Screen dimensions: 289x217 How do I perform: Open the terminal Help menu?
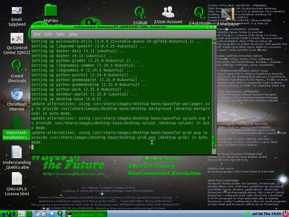[x=73, y=34]
